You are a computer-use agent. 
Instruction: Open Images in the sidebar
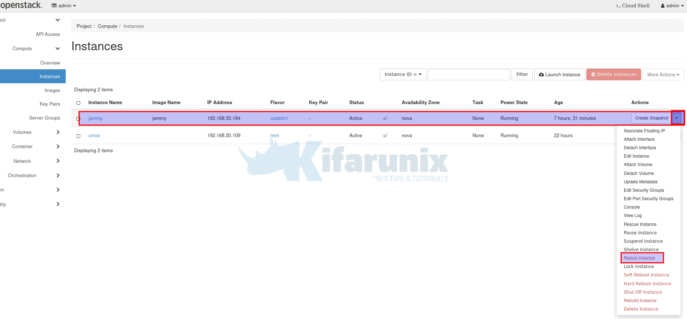click(x=52, y=90)
